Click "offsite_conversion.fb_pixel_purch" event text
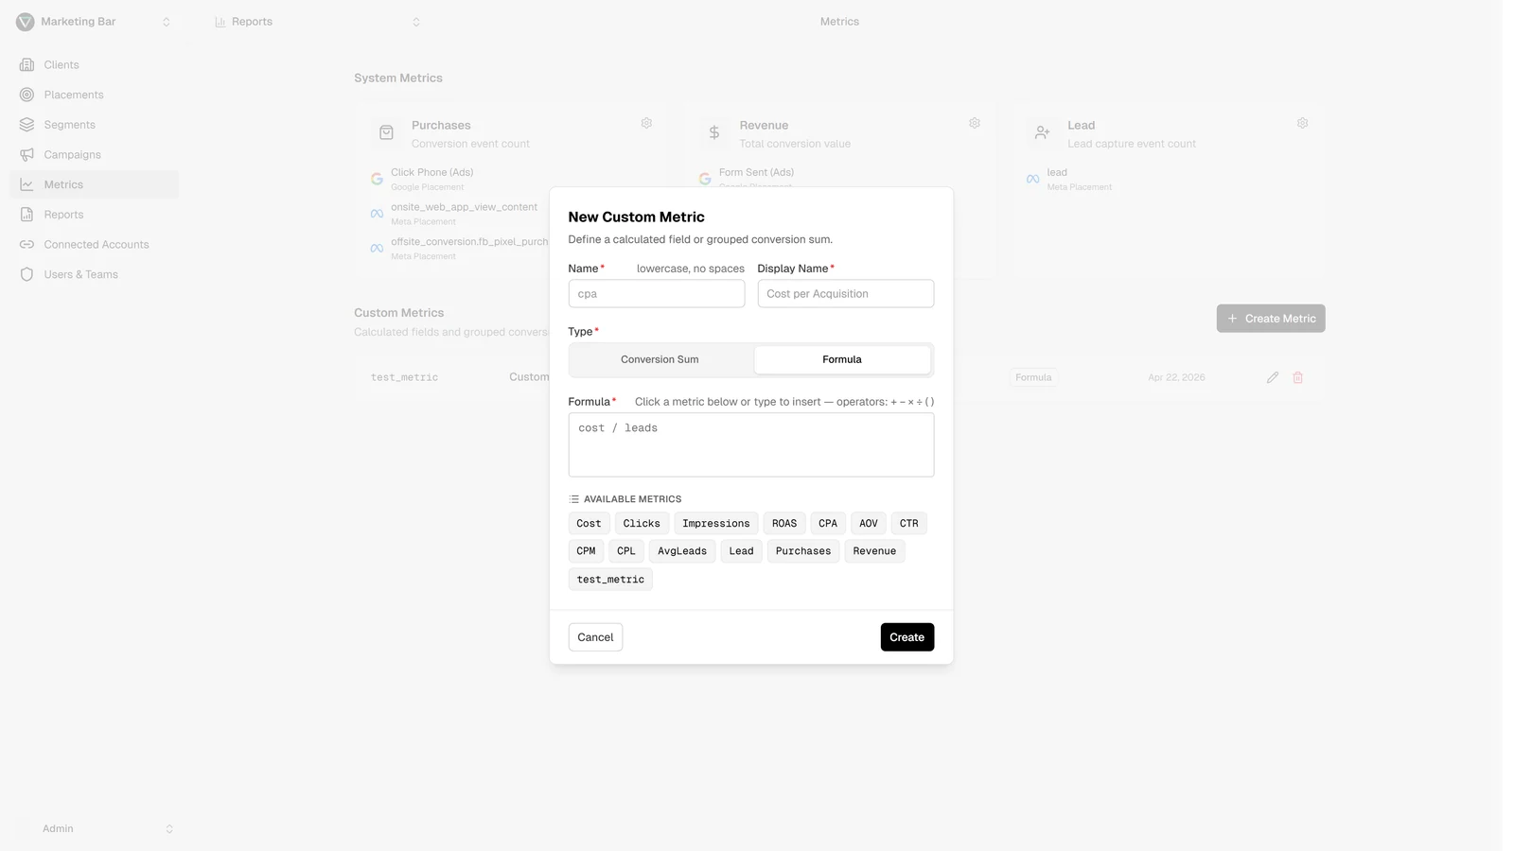Image resolution: width=1514 pixels, height=851 pixels. pos(469,242)
